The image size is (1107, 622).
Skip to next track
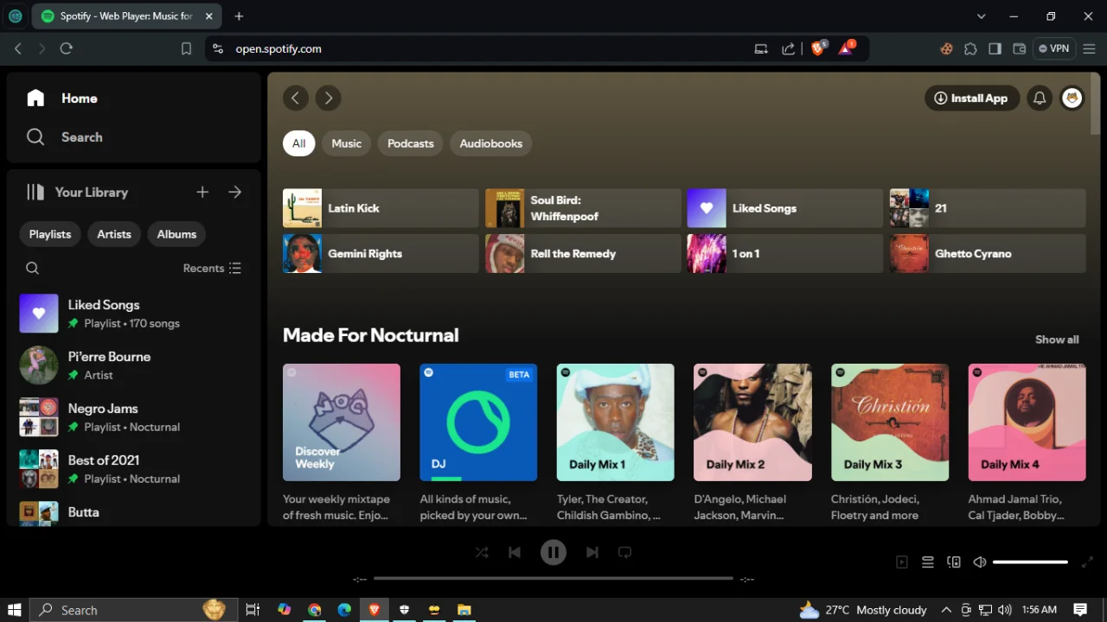(592, 553)
